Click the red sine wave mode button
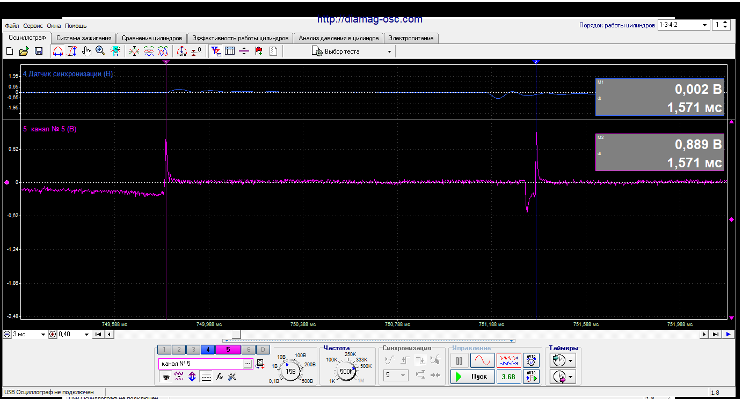 (x=483, y=360)
